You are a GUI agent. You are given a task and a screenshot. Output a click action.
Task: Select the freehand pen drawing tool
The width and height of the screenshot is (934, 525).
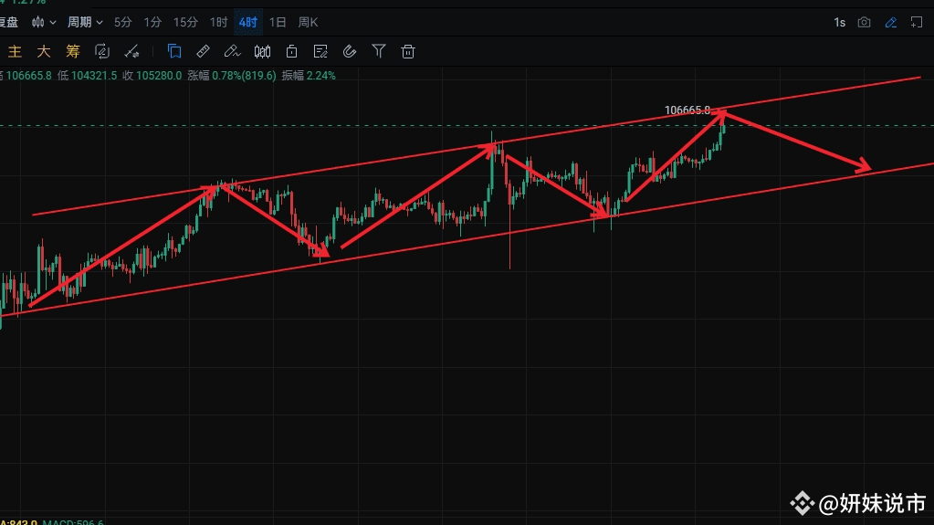point(232,52)
